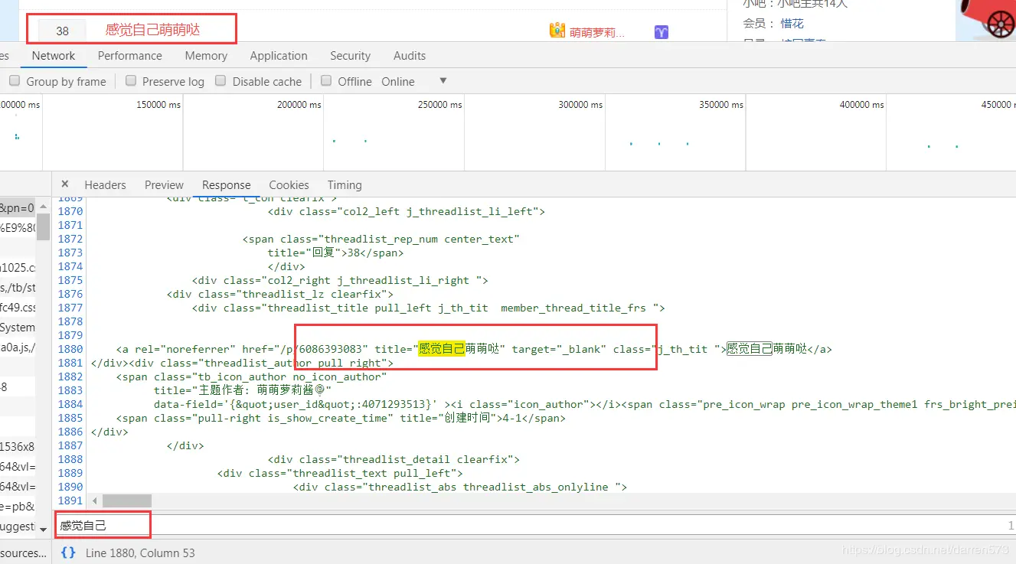Show the Headers tab of the request

click(x=105, y=185)
